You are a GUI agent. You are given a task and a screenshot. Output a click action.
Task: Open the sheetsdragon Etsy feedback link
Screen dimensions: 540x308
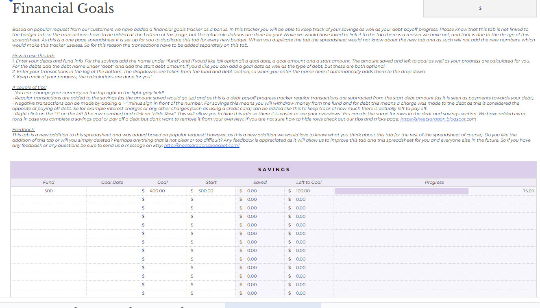[x=202, y=146]
